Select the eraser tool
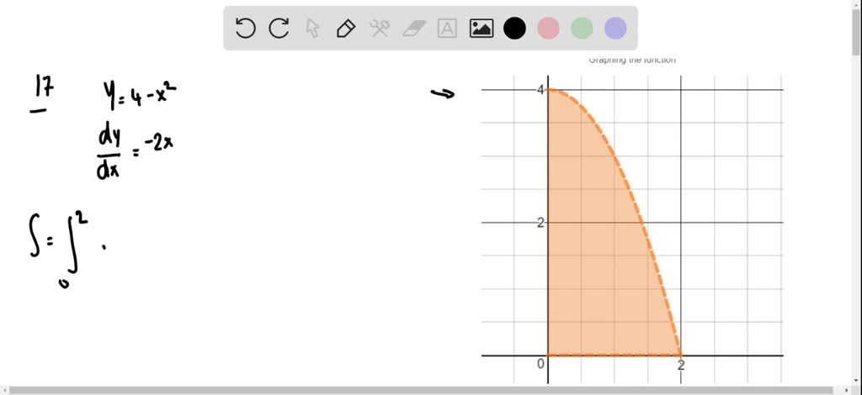This screenshot has width=862, height=395. click(414, 28)
